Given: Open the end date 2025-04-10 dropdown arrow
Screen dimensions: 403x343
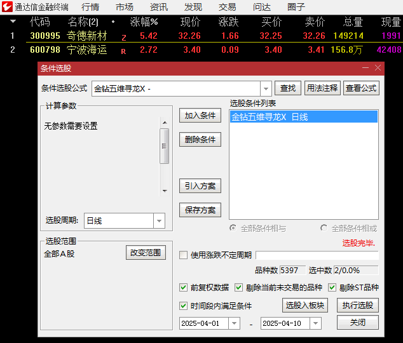Looking at the screenshot, I should tap(316, 323).
